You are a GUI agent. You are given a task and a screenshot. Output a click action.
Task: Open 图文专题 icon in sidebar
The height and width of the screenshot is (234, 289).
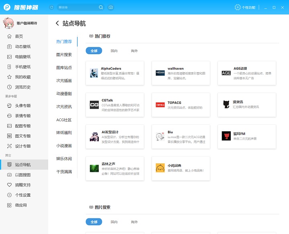click(x=9, y=136)
